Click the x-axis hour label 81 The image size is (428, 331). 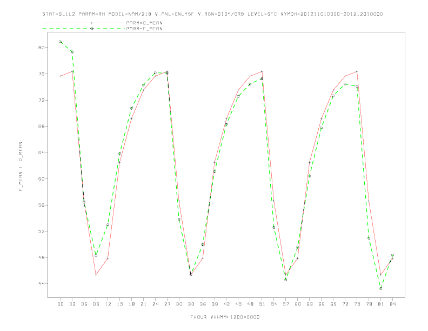[381, 304]
